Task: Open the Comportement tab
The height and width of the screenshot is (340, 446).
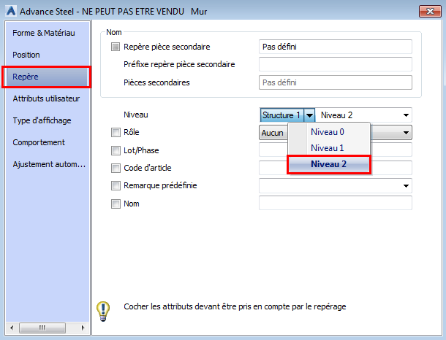Action: tap(39, 142)
